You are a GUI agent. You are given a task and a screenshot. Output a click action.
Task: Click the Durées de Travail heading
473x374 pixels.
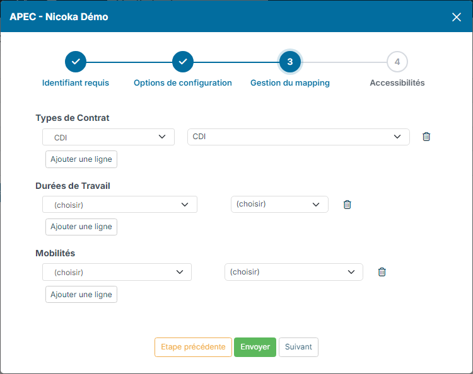[73, 186]
